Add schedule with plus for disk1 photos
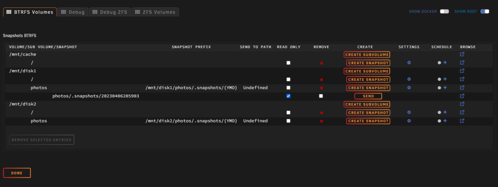The width and height of the screenshot is (498, 187). coord(445,88)
